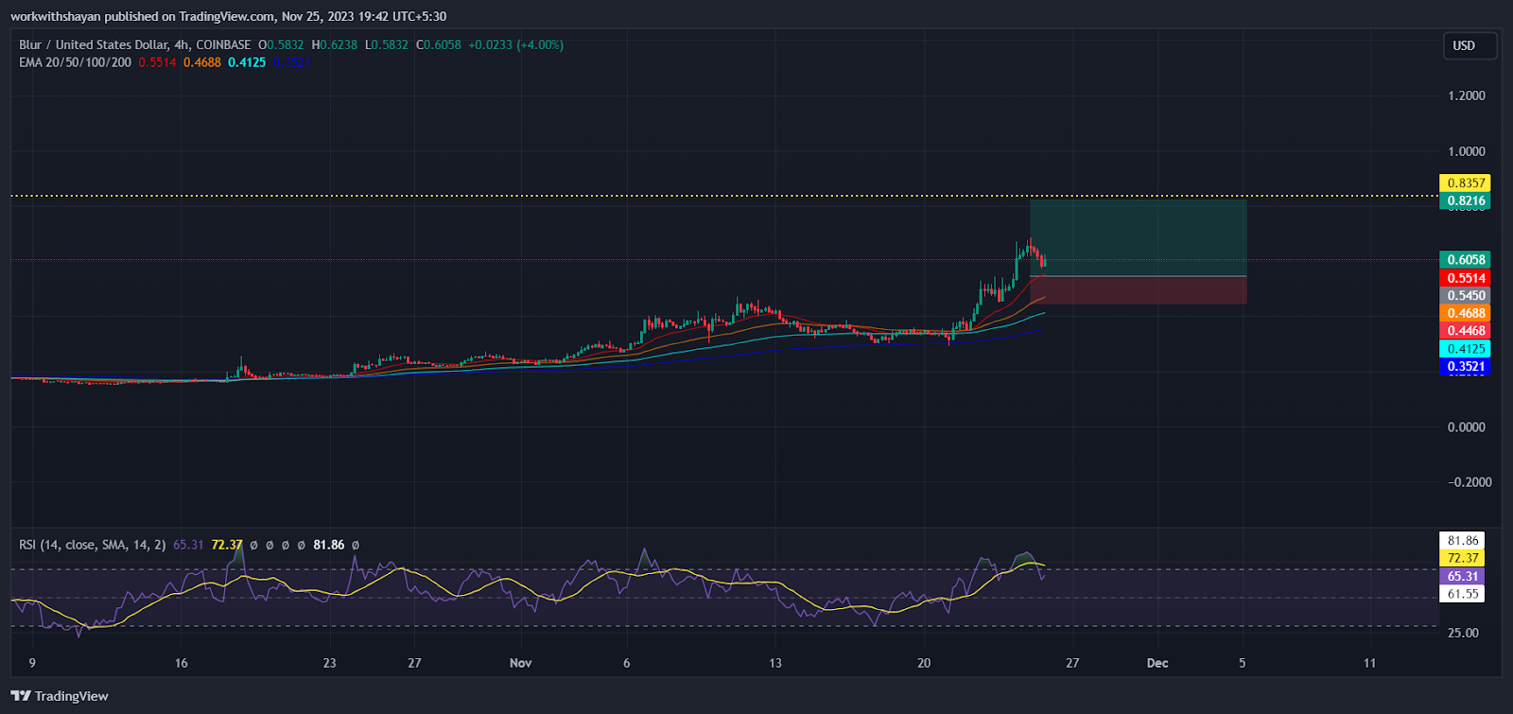Viewport: 1513px width, 714px height.
Task: Click the purple 65.31 RSI axis label
Action: tap(1462, 576)
